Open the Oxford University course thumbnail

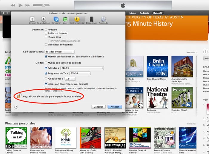point(134,97)
